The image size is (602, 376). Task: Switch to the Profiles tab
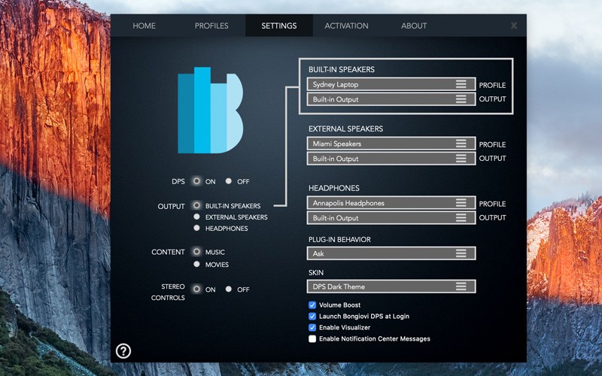pyautogui.click(x=211, y=26)
